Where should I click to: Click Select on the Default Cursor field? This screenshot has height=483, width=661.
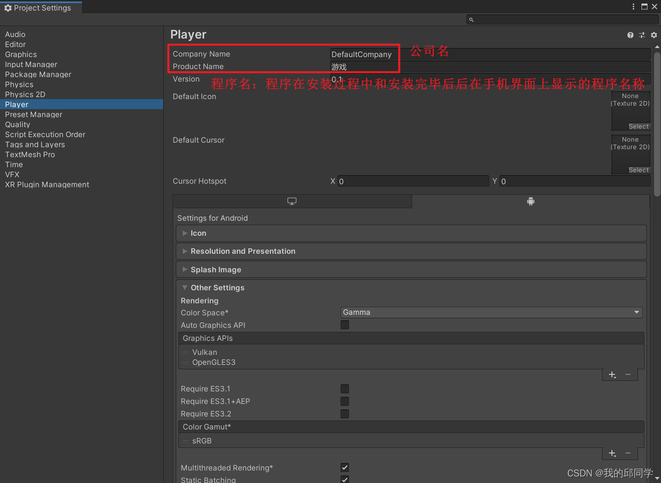point(638,170)
